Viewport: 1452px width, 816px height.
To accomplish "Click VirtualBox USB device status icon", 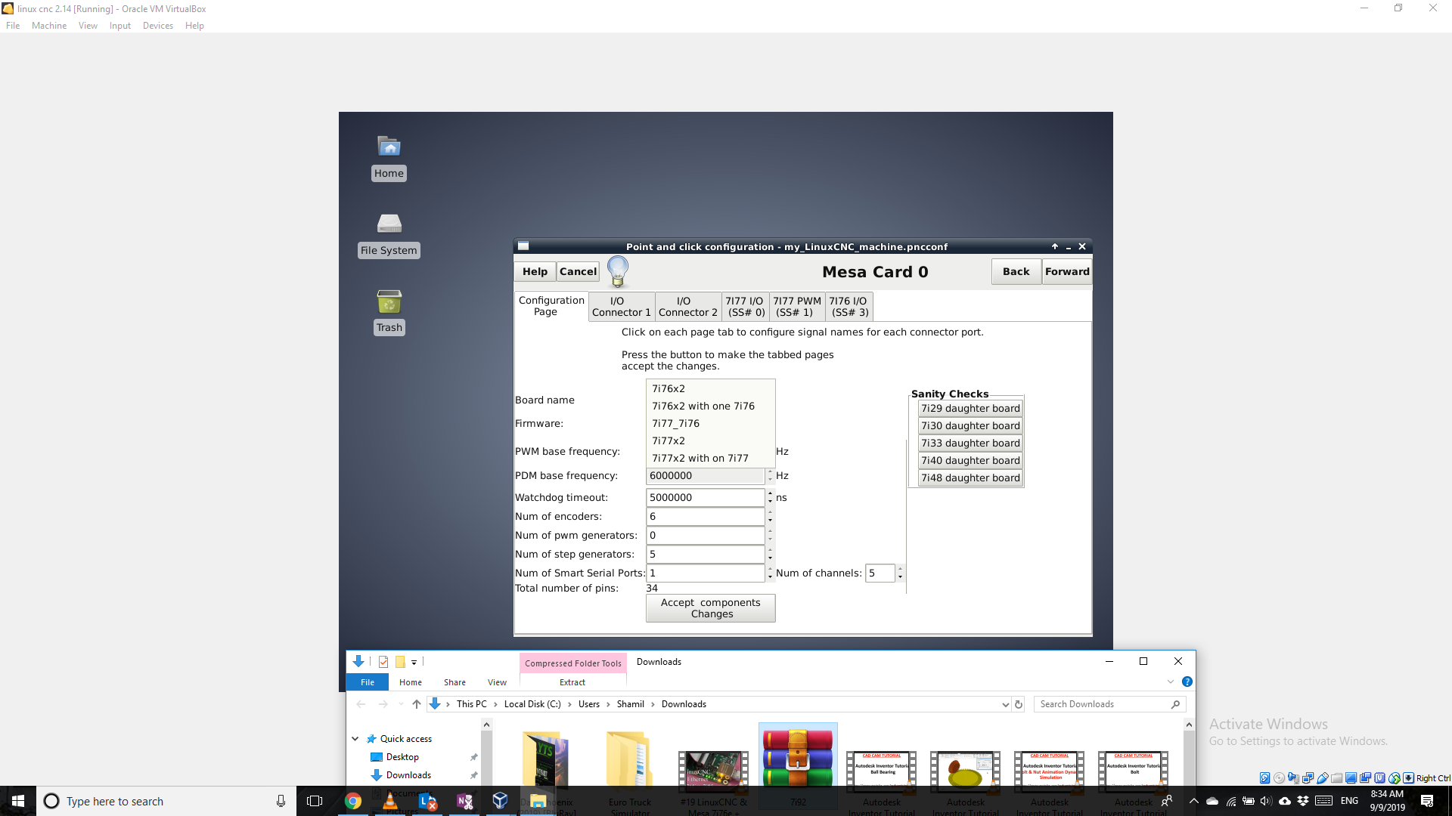I will (x=1322, y=777).
